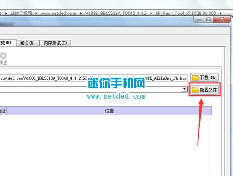Open the 迷你手机网 breadcrumb folder
The image size is (233, 176).
pos(21,13)
